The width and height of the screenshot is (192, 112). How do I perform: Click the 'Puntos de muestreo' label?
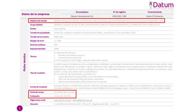click(39, 87)
